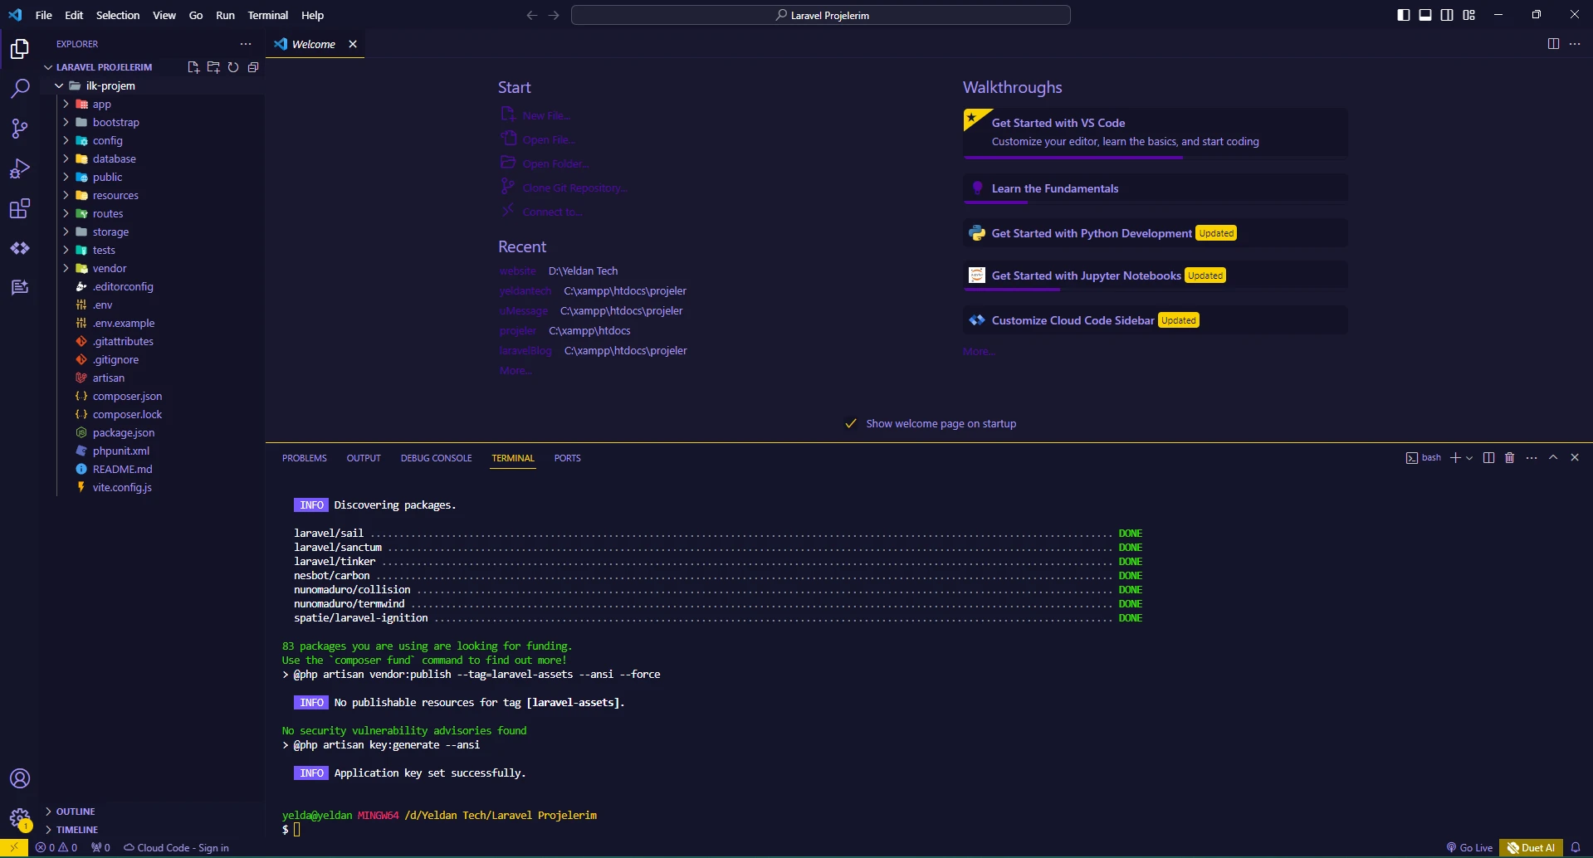Split the editor to the right
This screenshot has width=1593, height=858.
pos(1553,44)
